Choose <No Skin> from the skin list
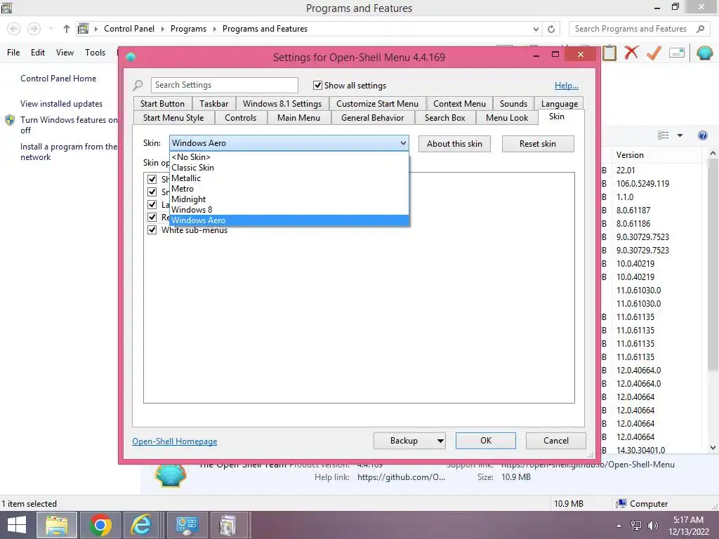719x539 pixels. click(x=289, y=157)
